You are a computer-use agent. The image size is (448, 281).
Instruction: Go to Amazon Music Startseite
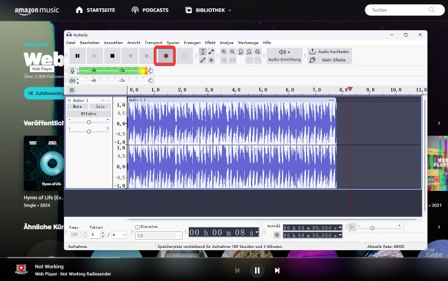[x=95, y=10]
